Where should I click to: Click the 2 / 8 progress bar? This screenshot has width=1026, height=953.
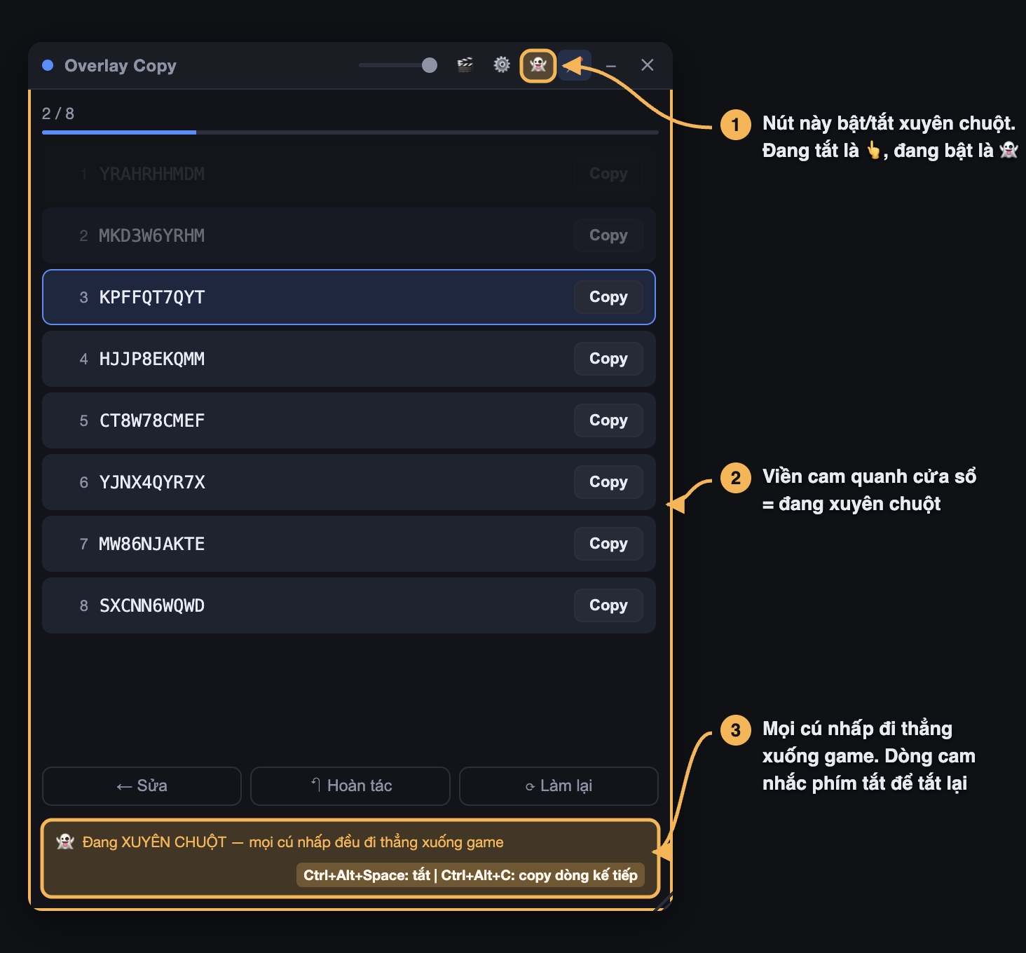(350, 132)
